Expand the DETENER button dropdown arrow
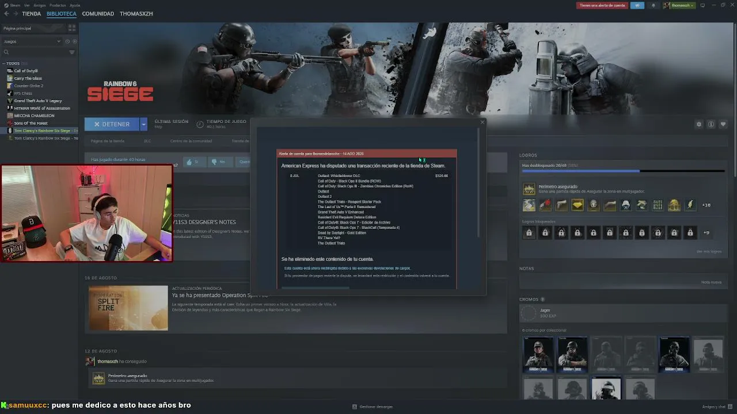Screen dimensions: 737x414 coord(143,124)
